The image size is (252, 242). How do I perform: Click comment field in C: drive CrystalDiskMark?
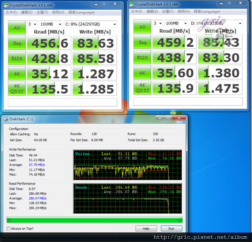click(63, 102)
